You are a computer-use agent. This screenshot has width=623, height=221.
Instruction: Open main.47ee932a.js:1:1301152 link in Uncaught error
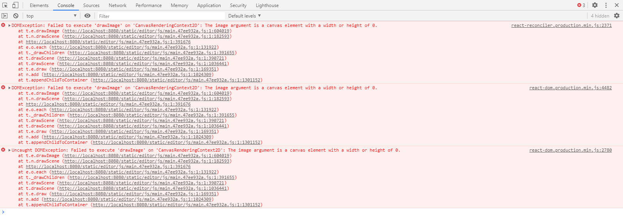(x=176, y=205)
